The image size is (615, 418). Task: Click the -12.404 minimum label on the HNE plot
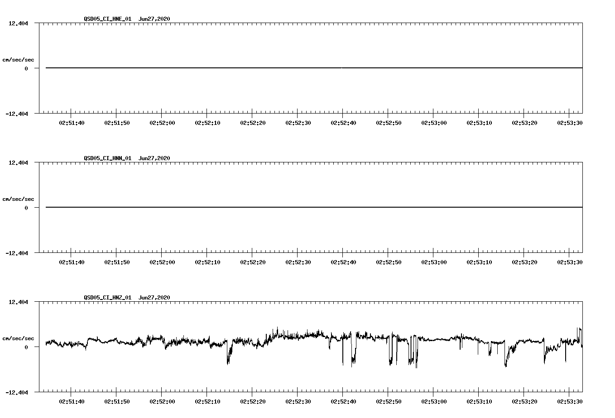coord(17,114)
